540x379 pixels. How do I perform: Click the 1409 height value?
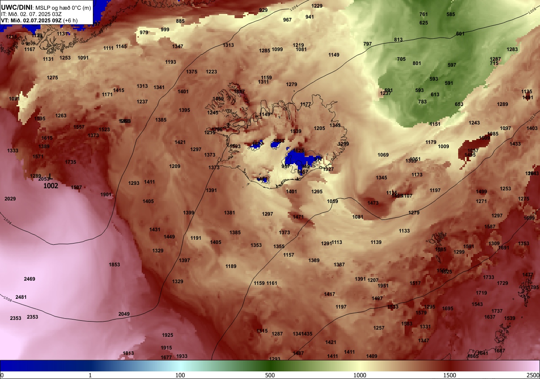pos(372,356)
